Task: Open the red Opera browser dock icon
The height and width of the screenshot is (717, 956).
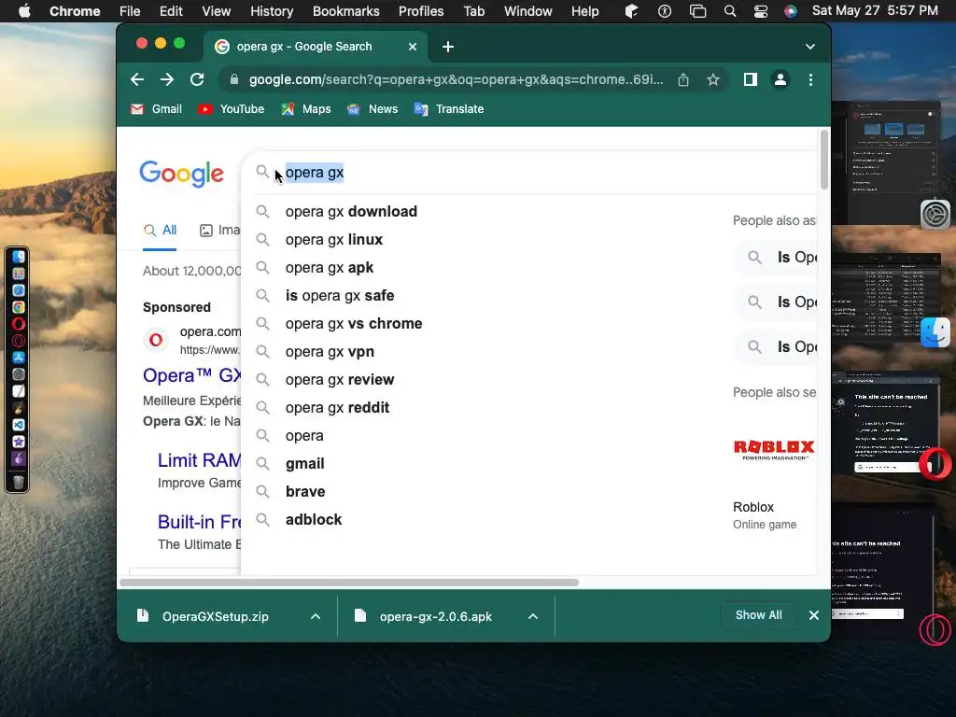Action: click(19, 324)
